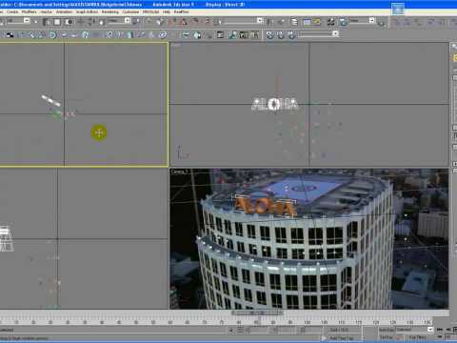Click the Front viewport label
457x343 pixels.
pyautogui.click(x=175, y=46)
